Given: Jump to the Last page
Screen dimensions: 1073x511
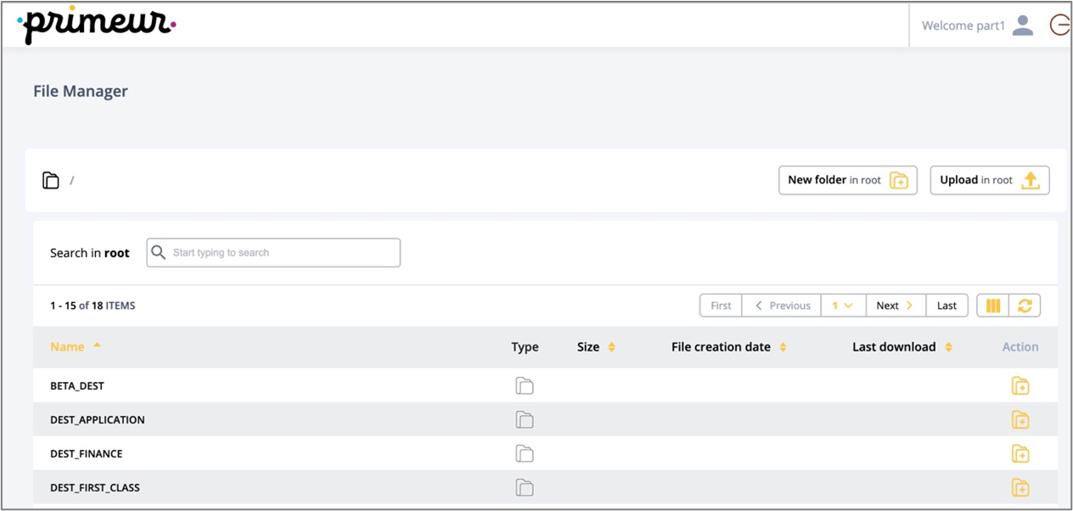Looking at the screenshot, I should 947,305.
